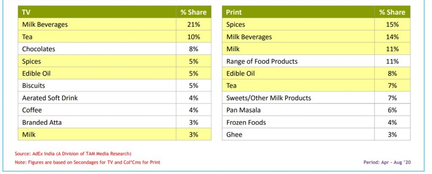Click the Print table header
Image resolution: width=432 pixels, height=174 pixels.
pos(234,12)
